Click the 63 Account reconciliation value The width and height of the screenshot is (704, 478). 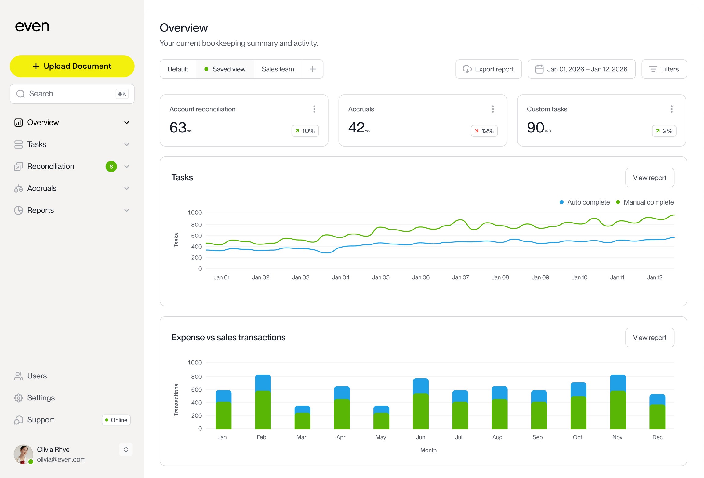(x=178, y=128)
